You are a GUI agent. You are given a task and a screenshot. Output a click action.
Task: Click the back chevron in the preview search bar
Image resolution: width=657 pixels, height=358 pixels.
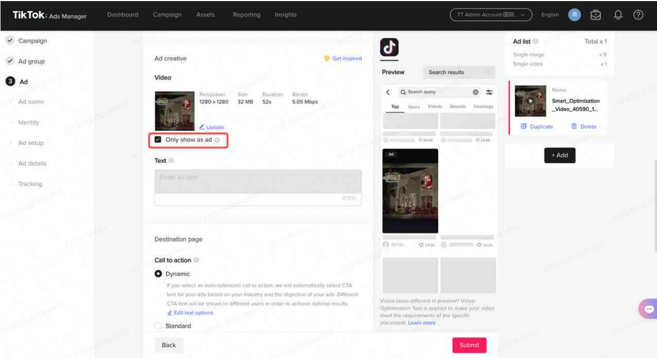click(388, 92)
